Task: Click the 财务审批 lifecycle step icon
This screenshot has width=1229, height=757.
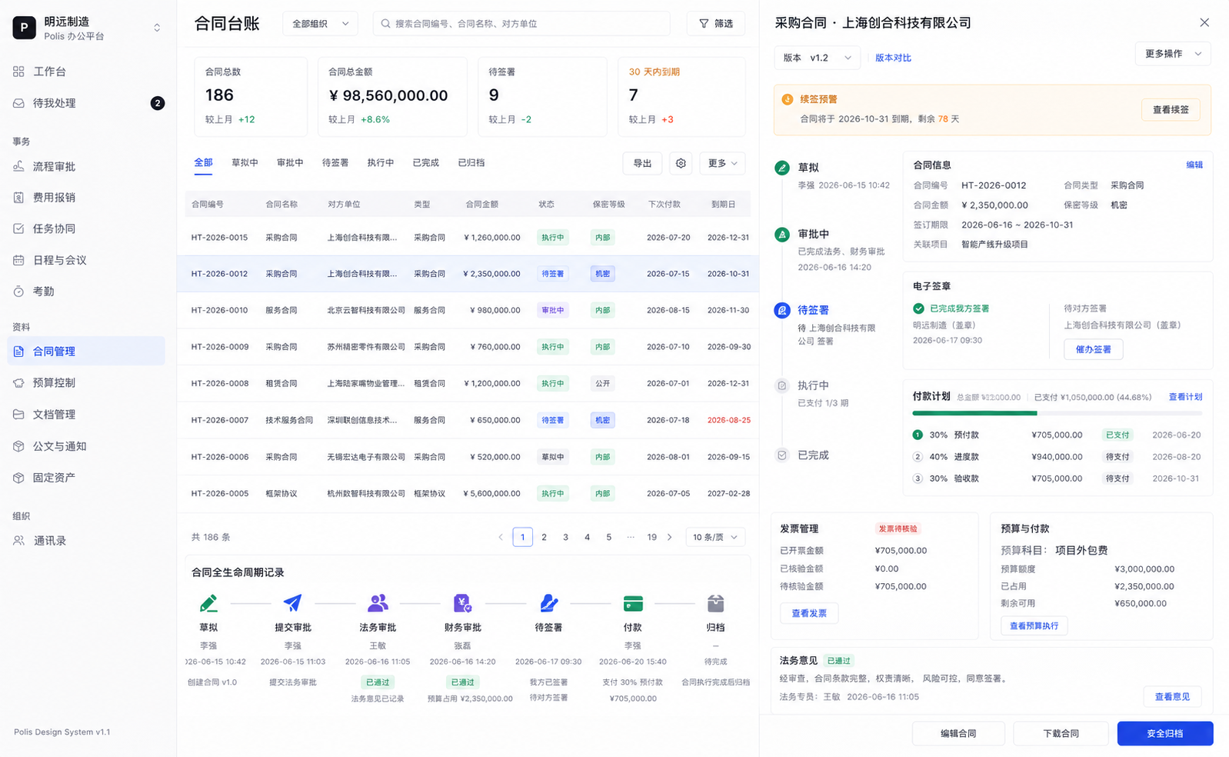Action: pyautogui.click(x=462, y=603)
